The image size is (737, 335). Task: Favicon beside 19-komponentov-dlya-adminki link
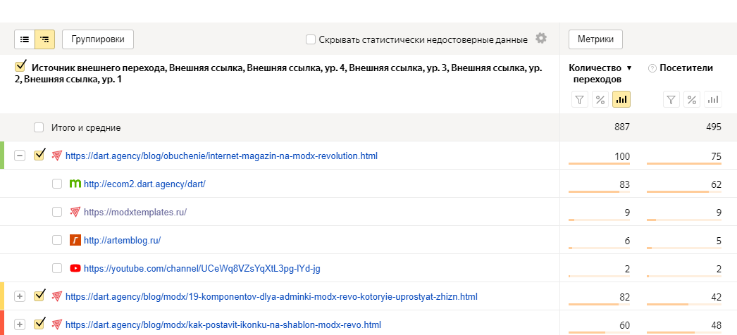coord(57,296)
